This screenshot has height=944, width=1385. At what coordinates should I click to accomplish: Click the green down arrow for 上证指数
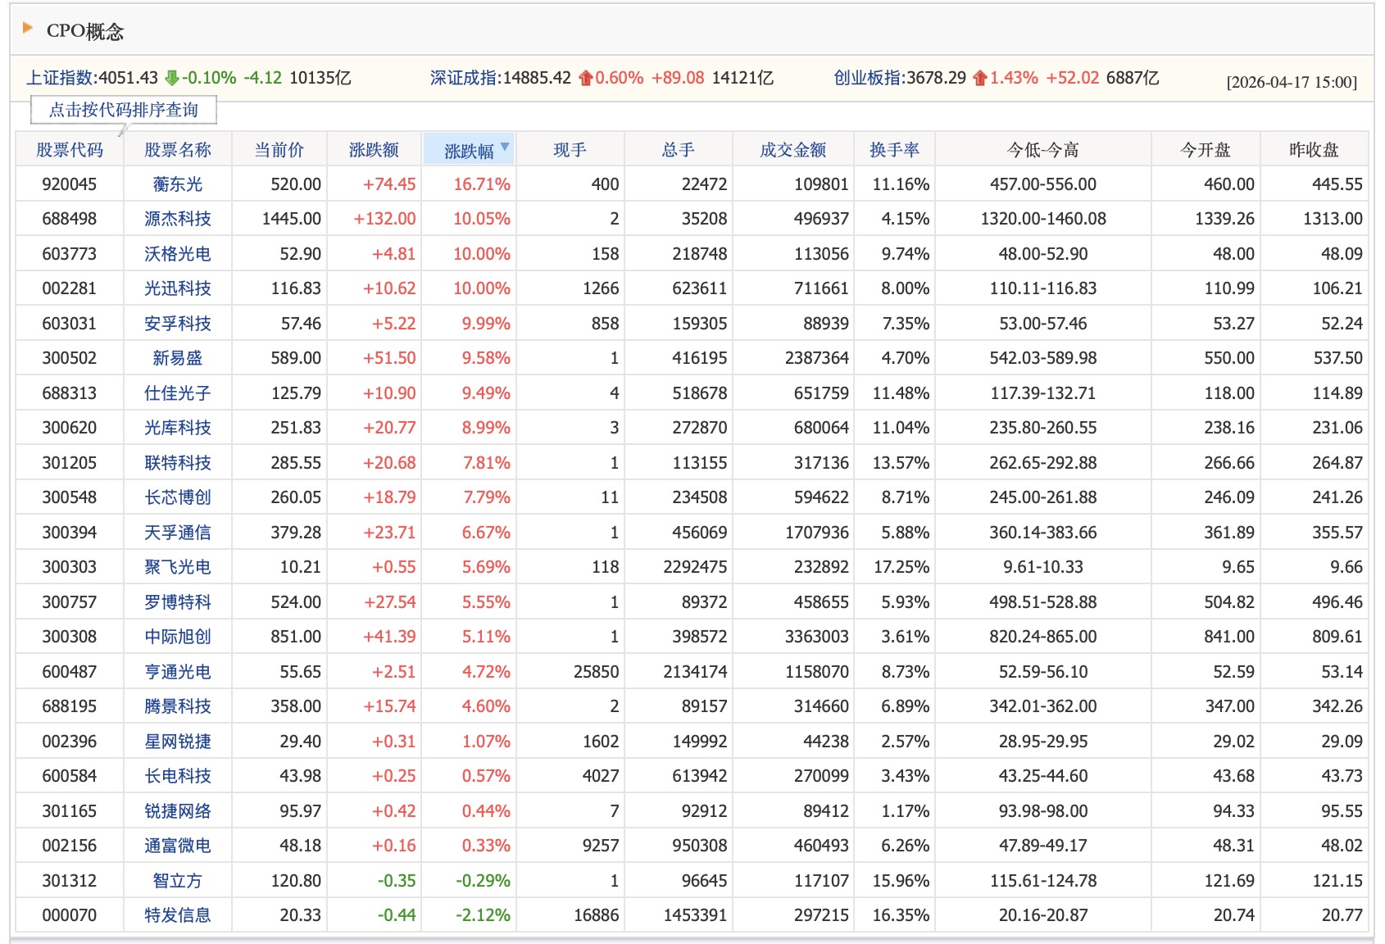pos(171,79)
